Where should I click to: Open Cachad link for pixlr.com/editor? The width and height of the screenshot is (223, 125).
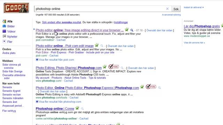(61, 40)
